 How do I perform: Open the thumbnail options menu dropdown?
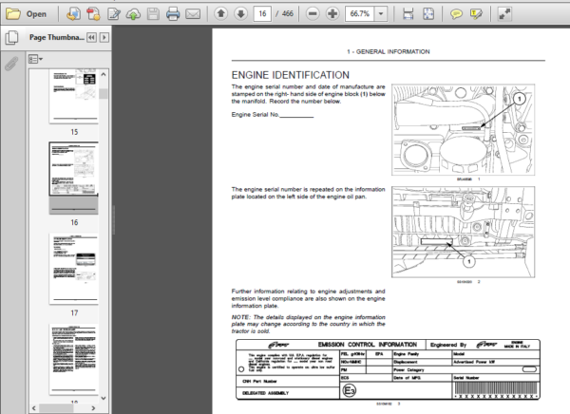35,59
